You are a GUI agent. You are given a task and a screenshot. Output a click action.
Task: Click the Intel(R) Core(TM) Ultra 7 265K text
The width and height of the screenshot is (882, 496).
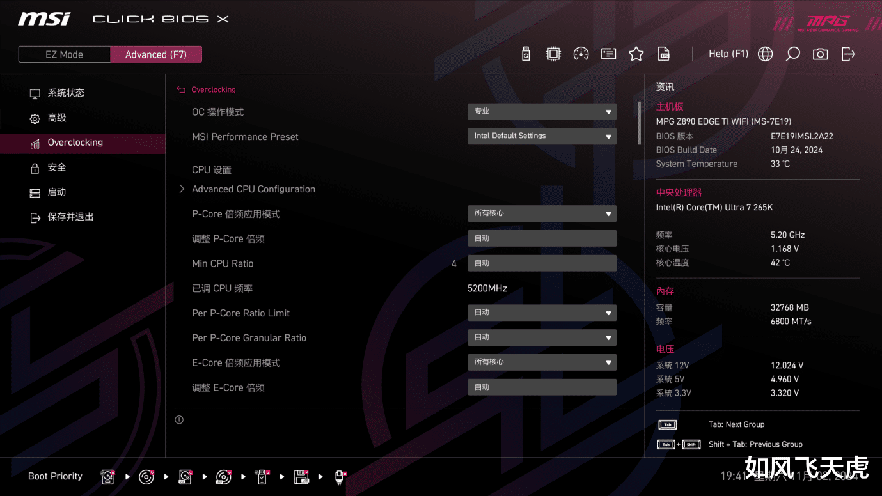pyautogui.click(x=714, y=208)
